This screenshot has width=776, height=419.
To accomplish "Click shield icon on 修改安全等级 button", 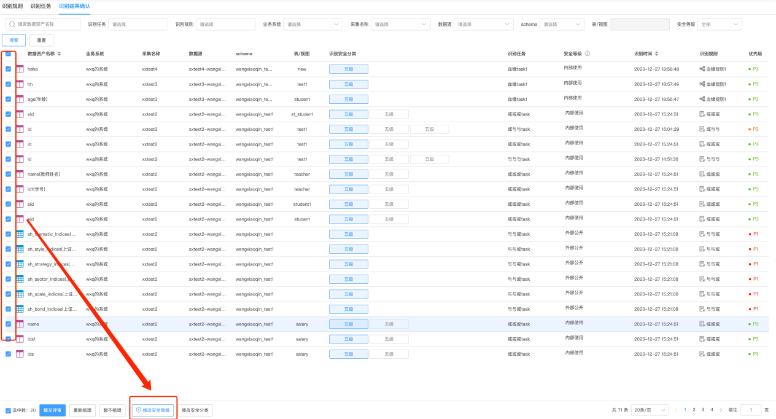I will (139, 410).
